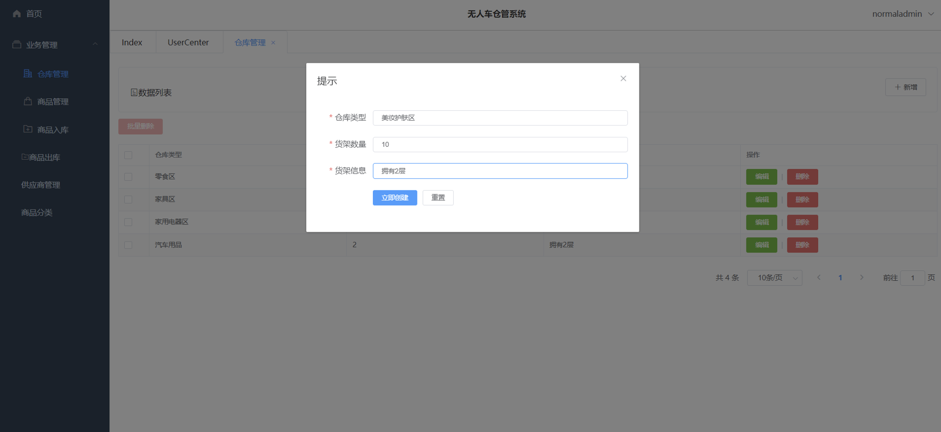
Task: Open the 10条/页 page size dropdown
Action: click(x=775, y=278)
